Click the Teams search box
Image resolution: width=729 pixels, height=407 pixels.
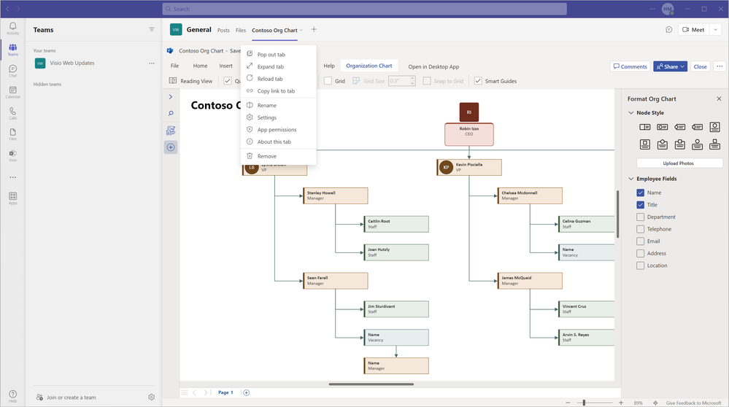click(365, 9)
